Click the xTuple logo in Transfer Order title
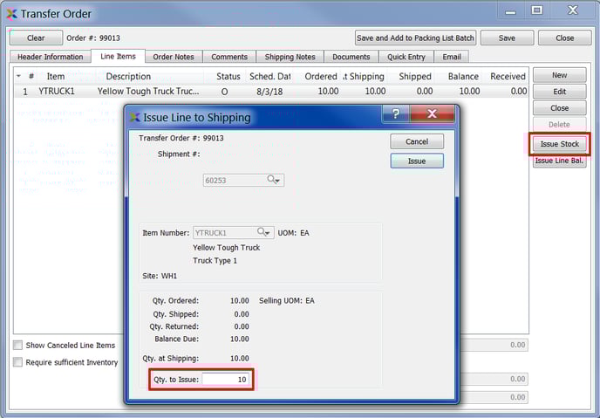 coord(11,13)
